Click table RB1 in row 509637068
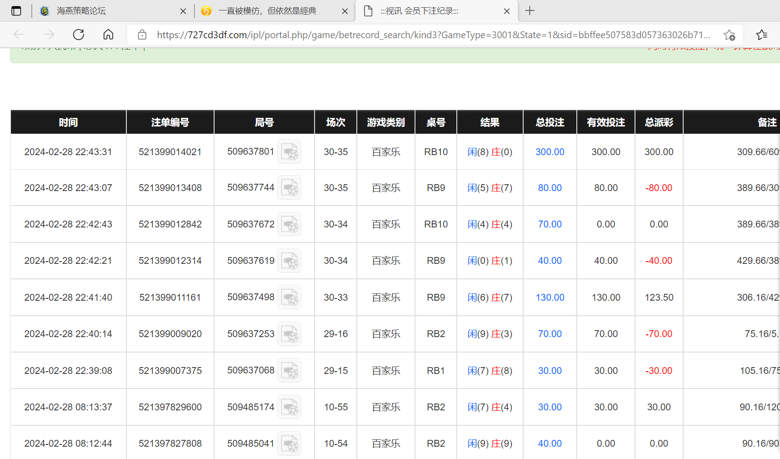The width and height of the screenshot is (780, 459). coord(436,371)
